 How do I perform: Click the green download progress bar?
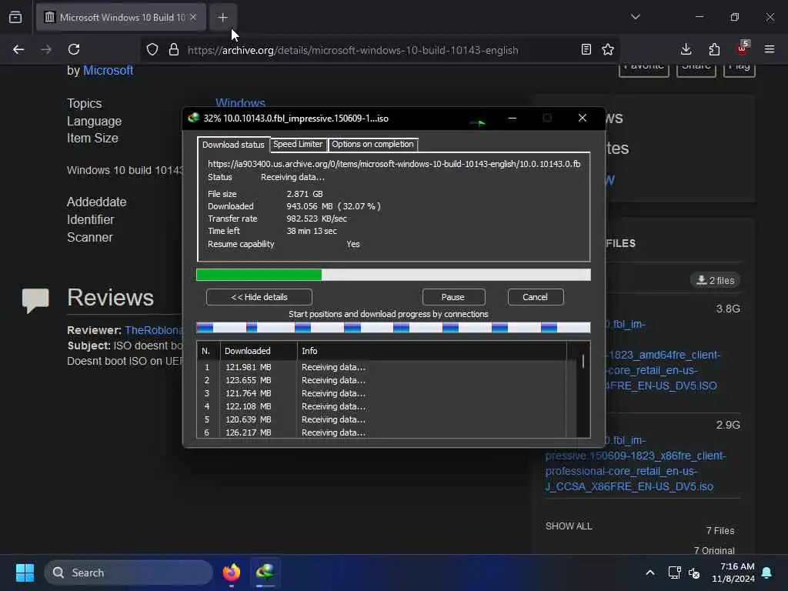[x=393, y=275]
